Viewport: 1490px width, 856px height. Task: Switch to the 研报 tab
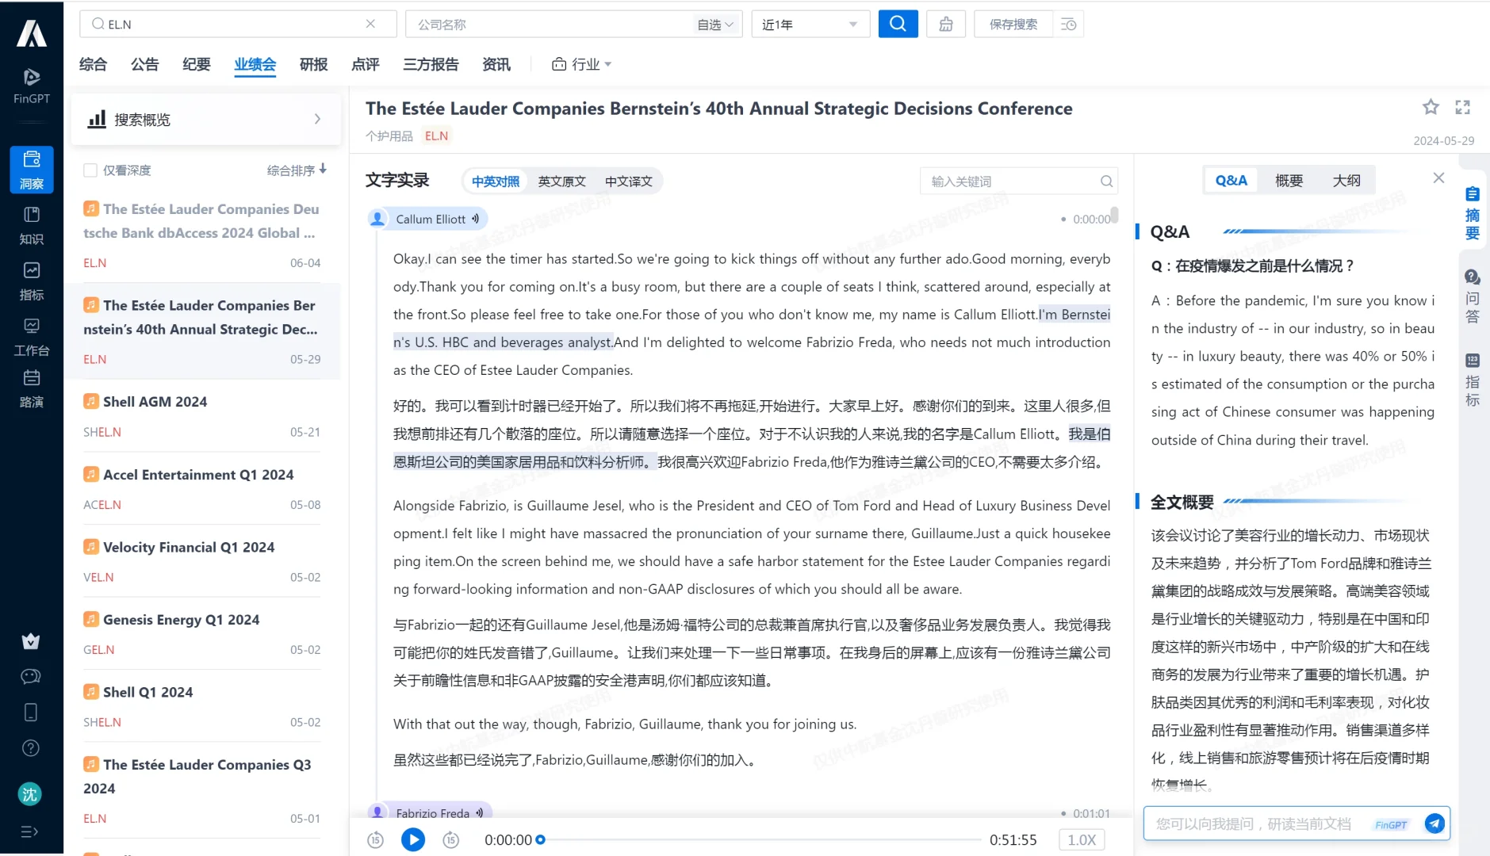pyautogui.click(x=314, y=64)
